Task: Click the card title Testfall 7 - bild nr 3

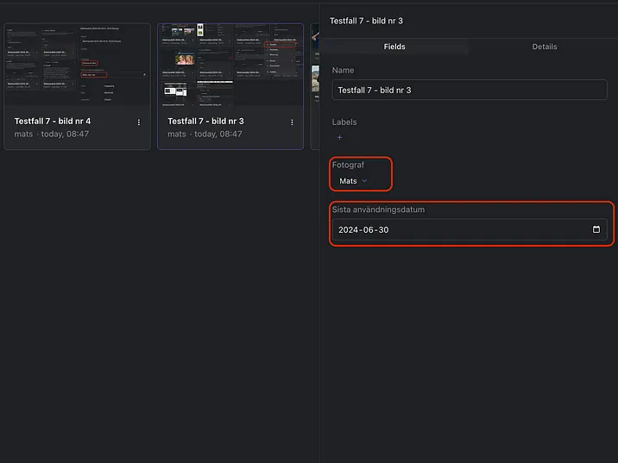Action: pos(205,122)
